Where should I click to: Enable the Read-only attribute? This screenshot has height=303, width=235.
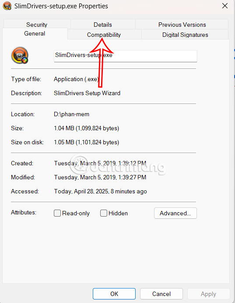[57, 213]
